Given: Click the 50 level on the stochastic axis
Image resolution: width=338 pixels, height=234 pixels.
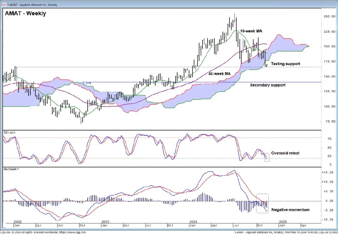Looking at the screenshot, I should click(x=330, y=148).
